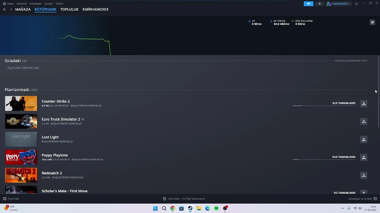Download Poppy Playtime update
This screenshot has height=213, width=380.
[364, 157]
